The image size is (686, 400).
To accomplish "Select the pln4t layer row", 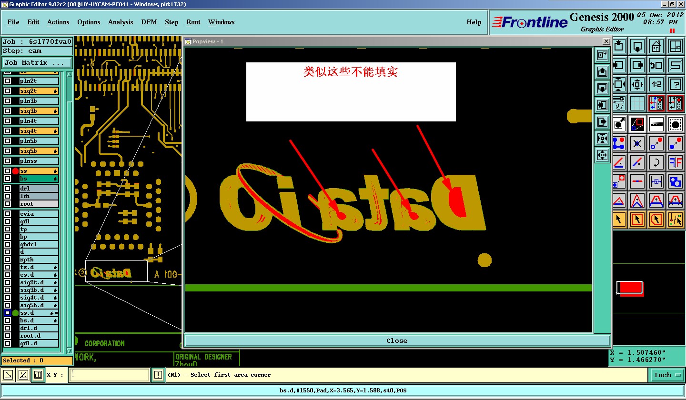I will click(x=39, y=121).
